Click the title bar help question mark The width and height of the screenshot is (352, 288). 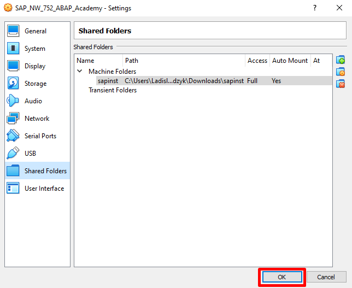coord(315,8)
